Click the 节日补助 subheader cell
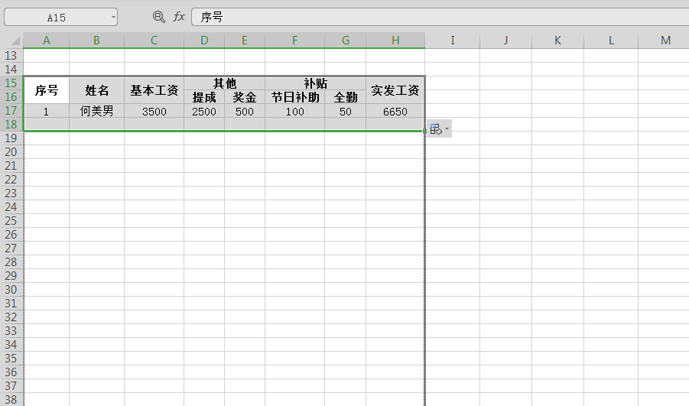The image size is (689, 406). tap(295, 97)
